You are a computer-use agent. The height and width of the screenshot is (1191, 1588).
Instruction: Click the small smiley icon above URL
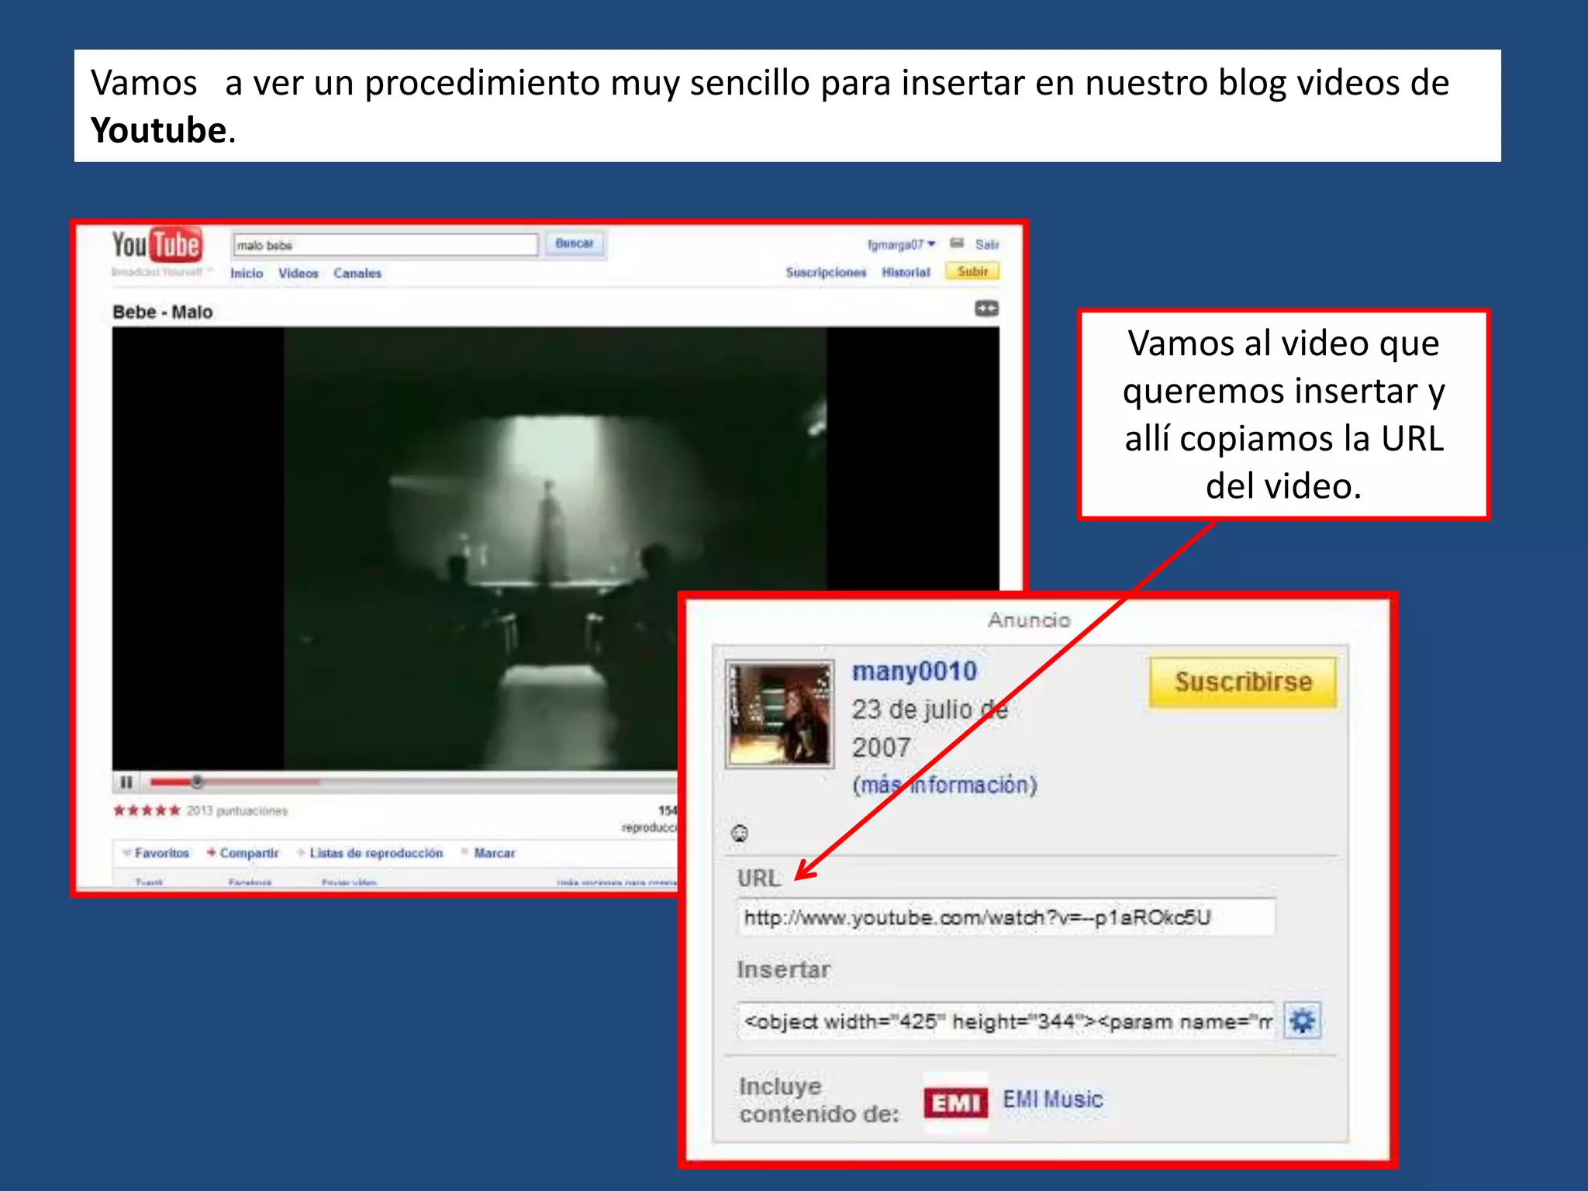coord(740,834)
